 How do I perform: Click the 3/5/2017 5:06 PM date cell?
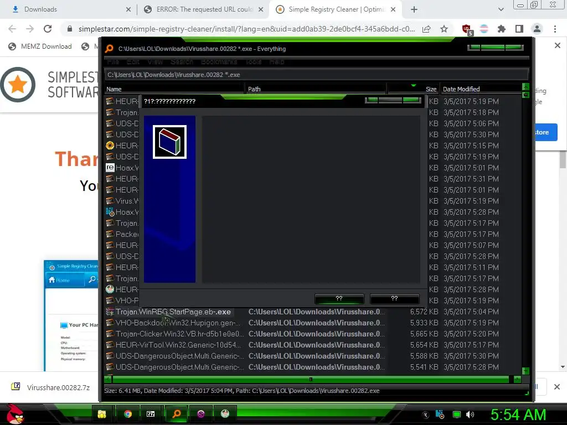[471, 123]
